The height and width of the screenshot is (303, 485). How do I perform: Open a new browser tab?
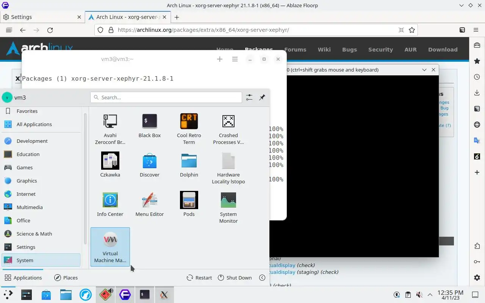177,17
